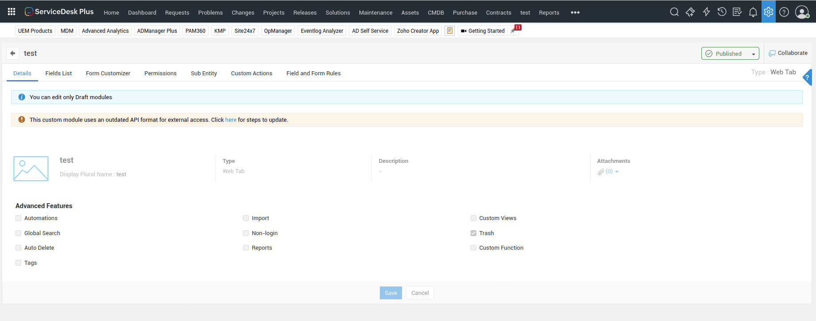Open the AI assistant sparkle icon
The height and width of the screenshot is (321, 816).
click(690, 12)
